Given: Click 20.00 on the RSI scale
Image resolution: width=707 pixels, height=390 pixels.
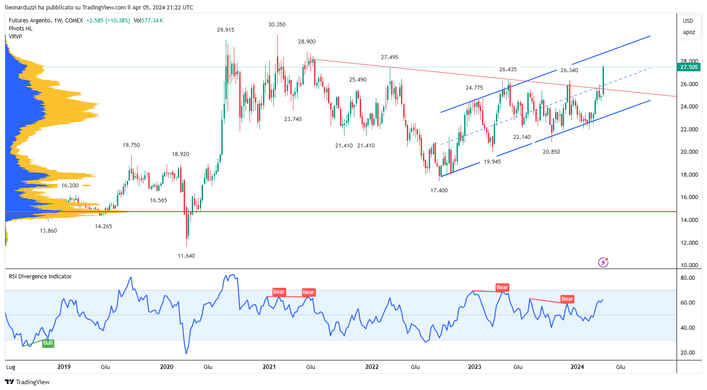Looking at the screenshot, I should coord(688,353).
